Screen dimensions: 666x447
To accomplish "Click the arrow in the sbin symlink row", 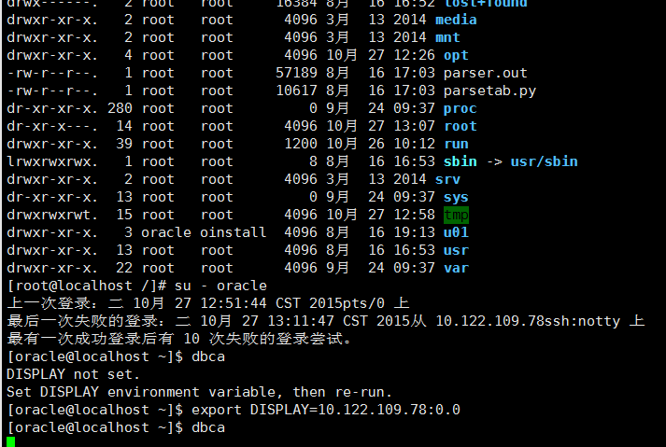I will 494,161.
